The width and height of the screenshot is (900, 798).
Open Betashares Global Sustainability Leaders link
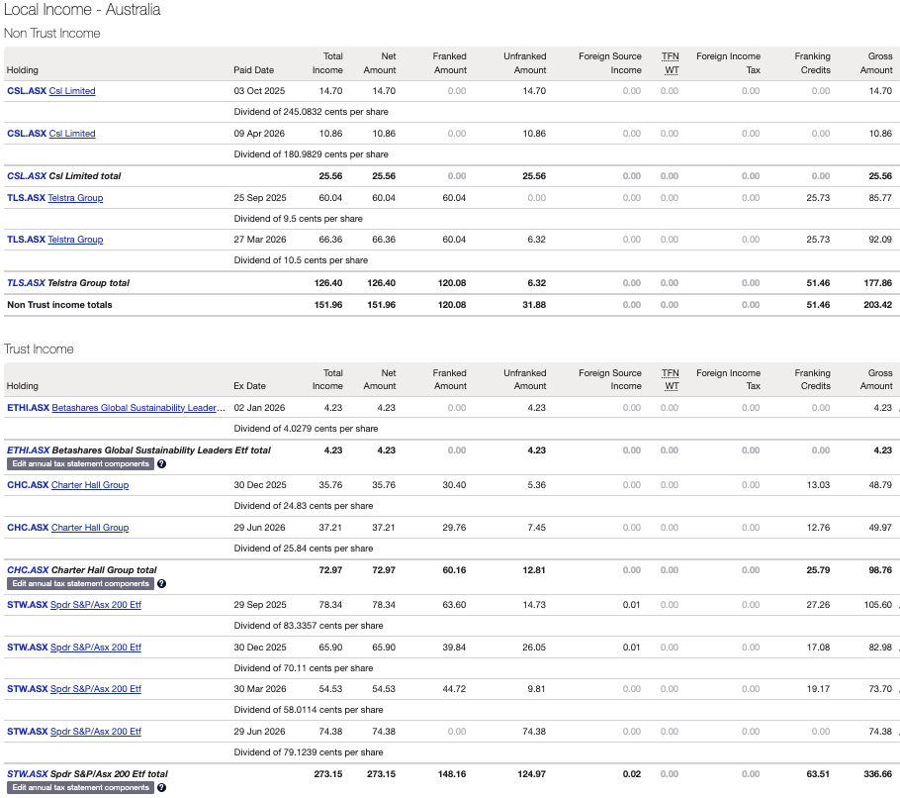pyautogui.click(x=138, y=408)
